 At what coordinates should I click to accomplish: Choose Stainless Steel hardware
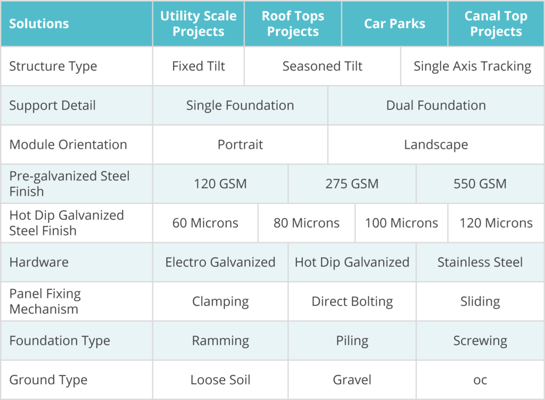pyautogui.click(x=480, y=262)
